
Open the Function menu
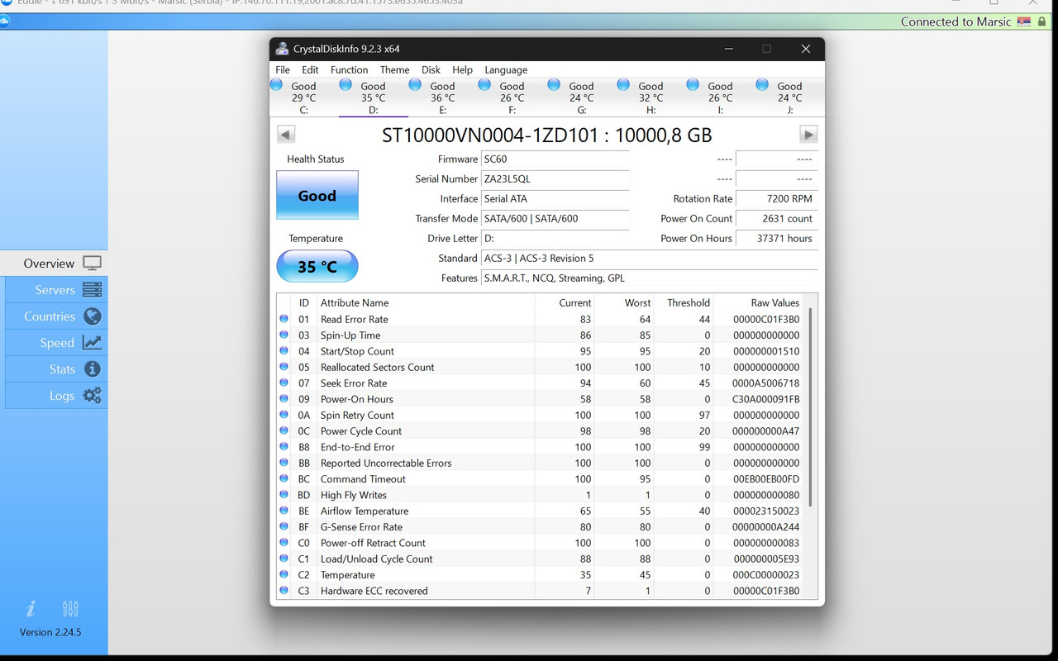coord(349,70)
